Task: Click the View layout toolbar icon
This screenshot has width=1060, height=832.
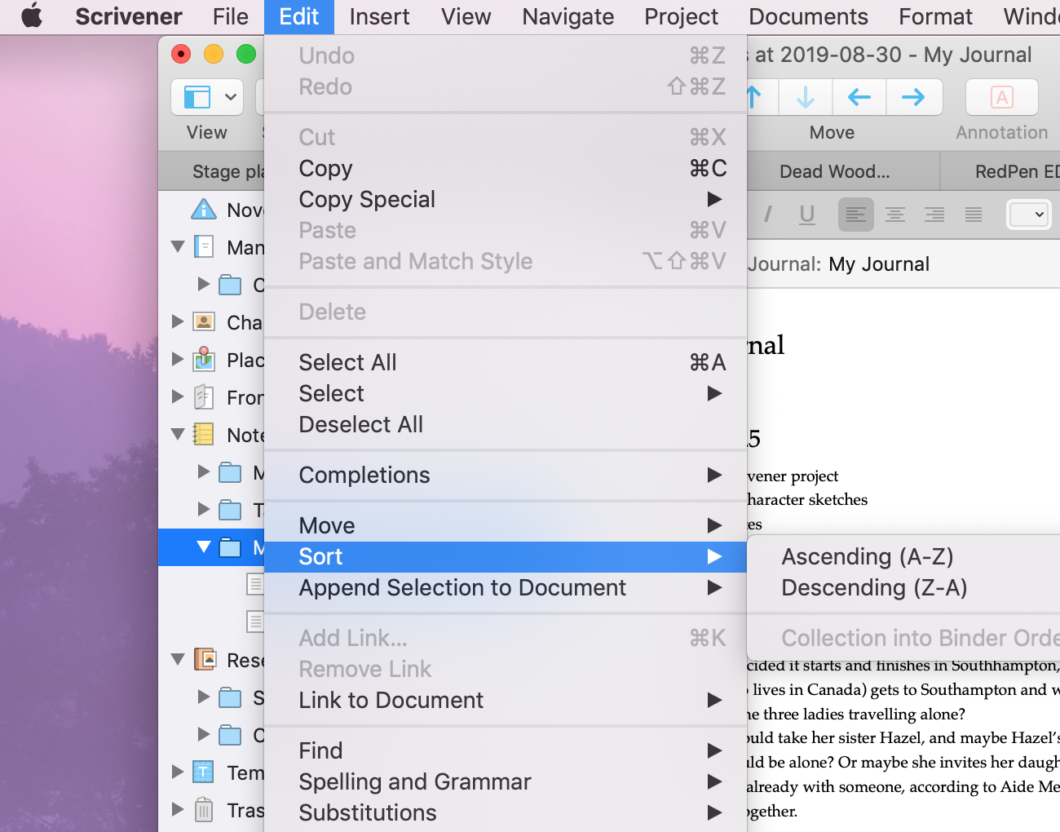Action: [197, 97]
